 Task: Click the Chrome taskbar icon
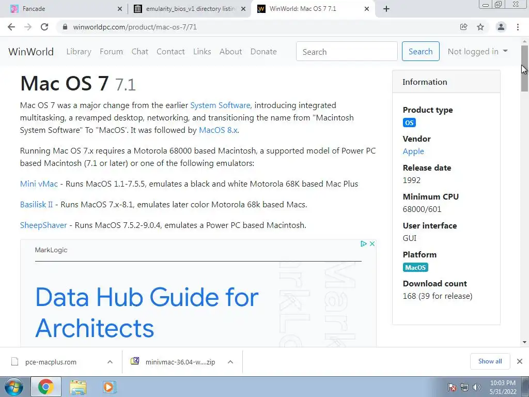click(46, 387)
